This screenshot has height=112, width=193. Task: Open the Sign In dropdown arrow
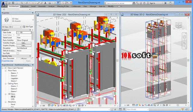[x=162, y=3]
